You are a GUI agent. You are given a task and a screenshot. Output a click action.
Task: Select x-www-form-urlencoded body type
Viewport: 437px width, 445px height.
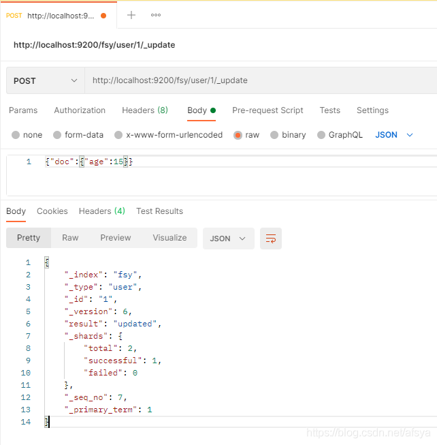(x=119, y=135)
